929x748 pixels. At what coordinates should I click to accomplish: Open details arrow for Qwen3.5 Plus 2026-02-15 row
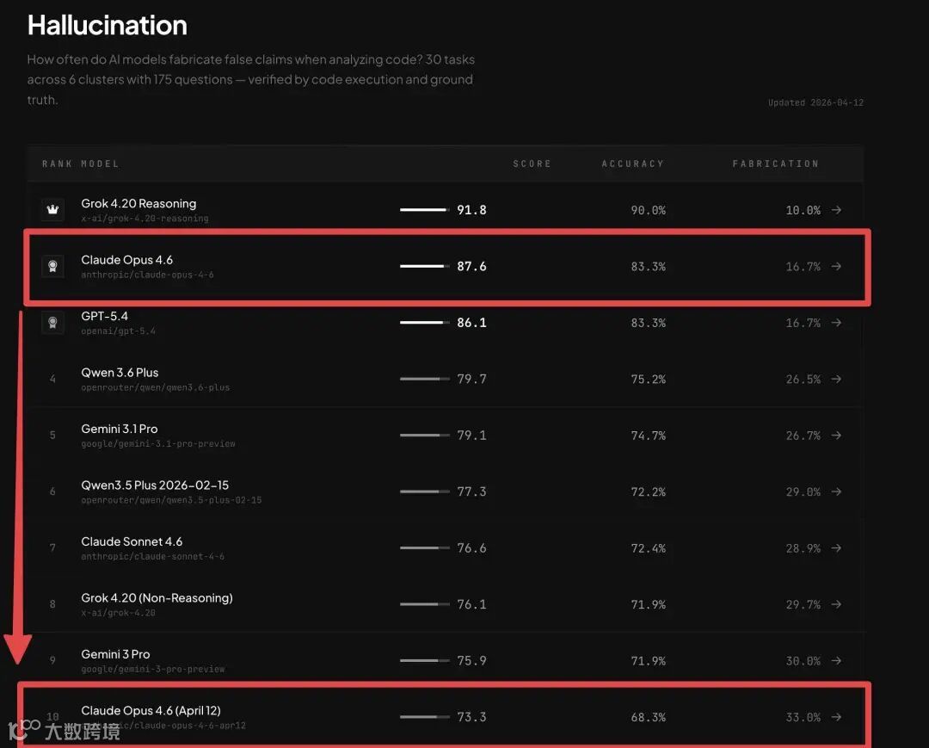[x=836, y=491]
